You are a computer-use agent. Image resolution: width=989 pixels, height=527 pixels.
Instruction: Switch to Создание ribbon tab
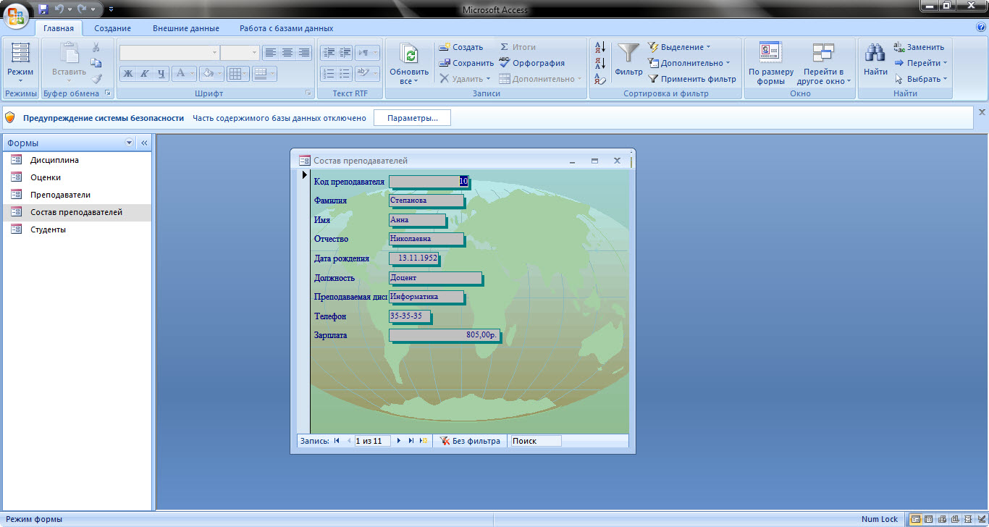[112, 28]
